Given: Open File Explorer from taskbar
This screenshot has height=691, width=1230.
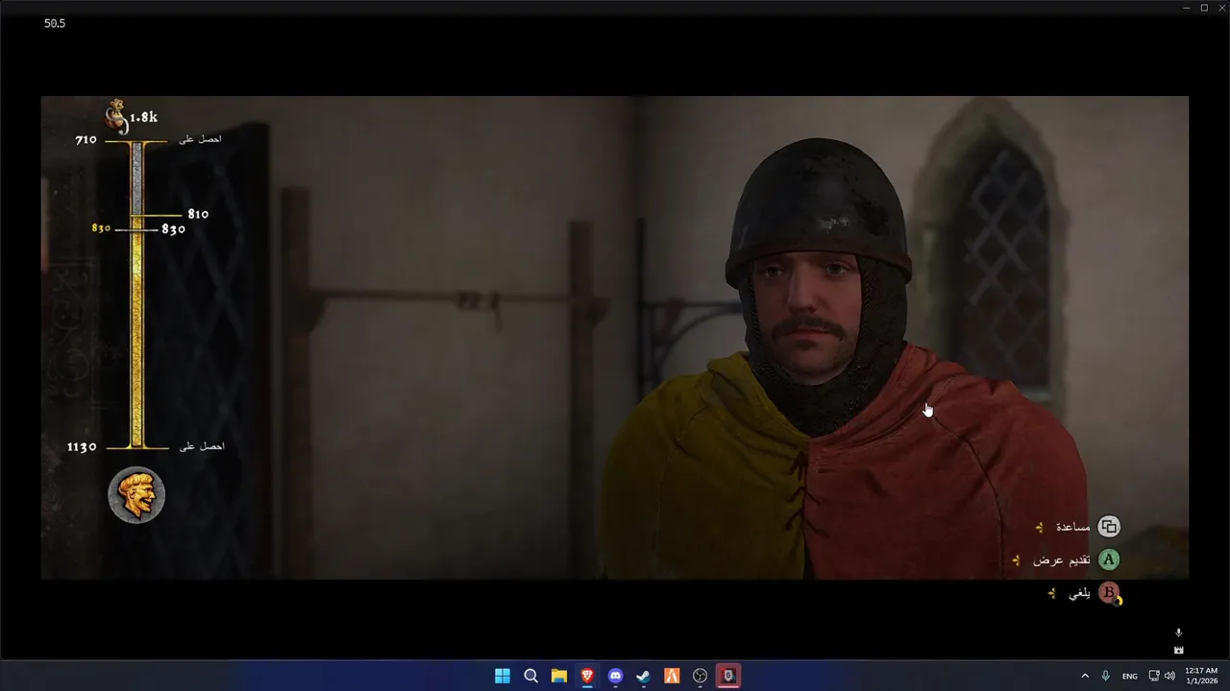Looking at the screenshot, I should point(558,676).
